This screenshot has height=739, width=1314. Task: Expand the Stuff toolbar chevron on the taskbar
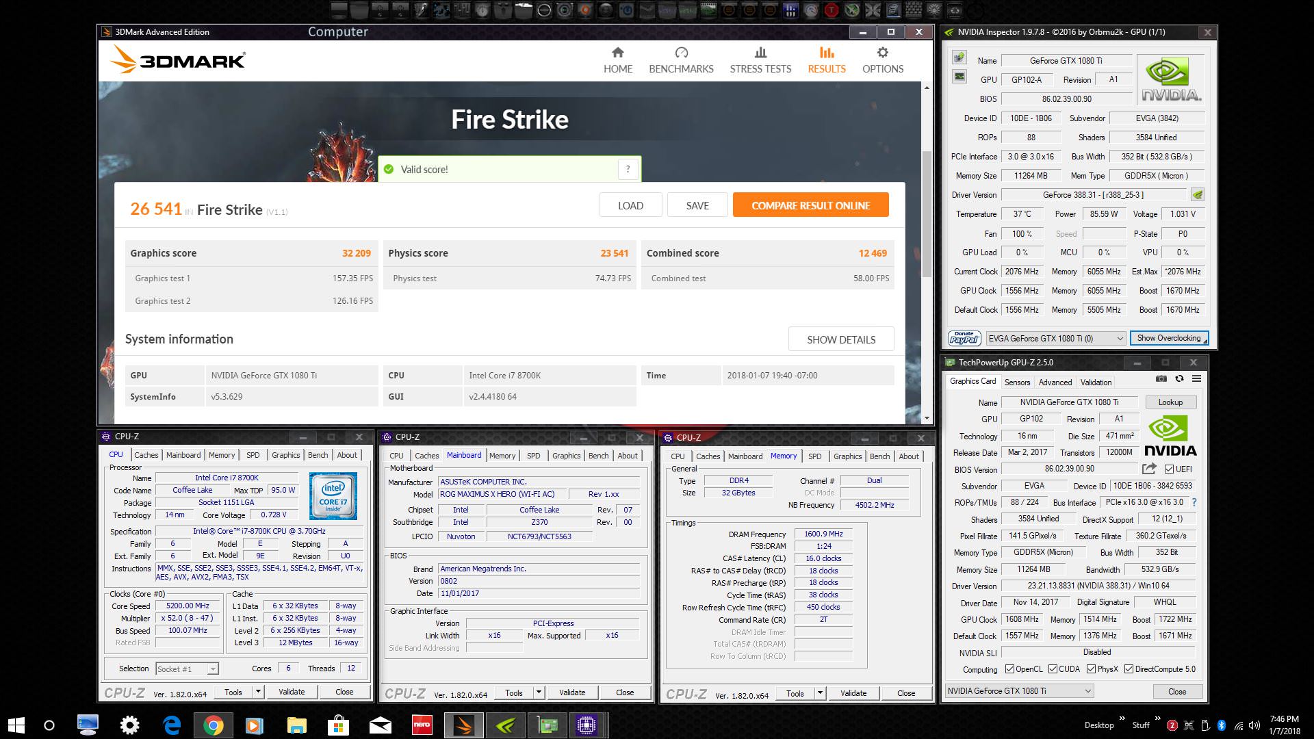(1157, 718)
